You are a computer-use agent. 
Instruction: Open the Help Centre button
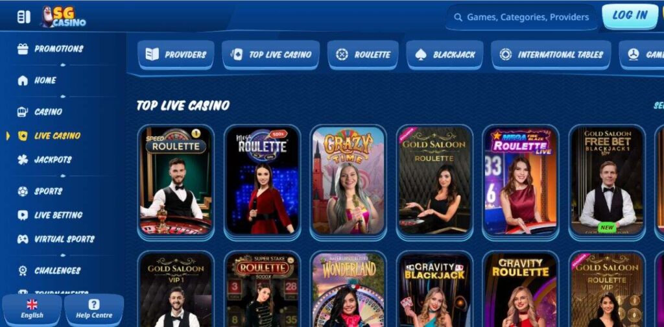point(94,309)
